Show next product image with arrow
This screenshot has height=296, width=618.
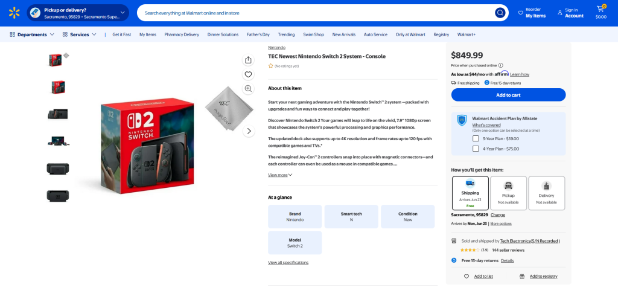pyautogui.click(x=248, y=131)
